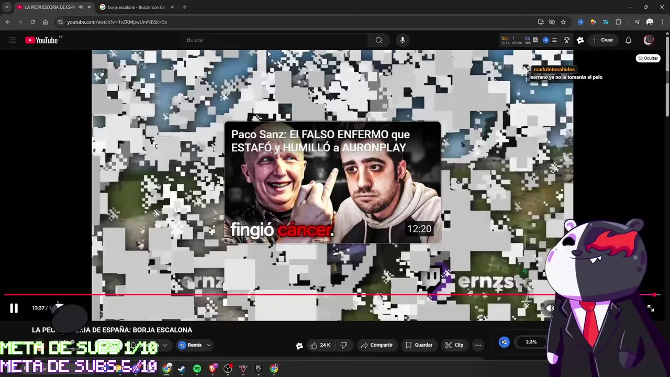Image resolution: width=670 pixels, height=377 pixels.
Task: Mute the YouTube tab's audio icon
Action: (81, 7)
